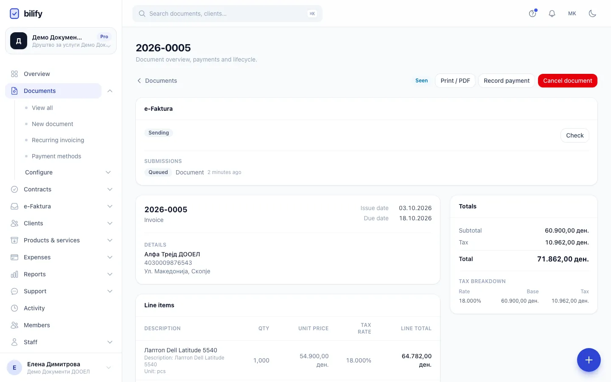
Task: Click the Contracts checkmark icon
Action: click(x=14, y=189)
